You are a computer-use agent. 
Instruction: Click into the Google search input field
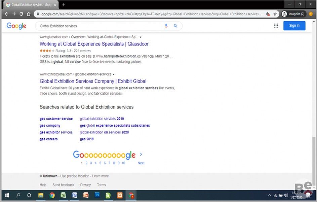(x=101, y=26)
